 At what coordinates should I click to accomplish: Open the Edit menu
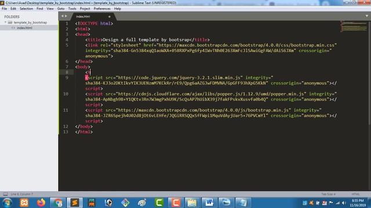pos(13,9)
